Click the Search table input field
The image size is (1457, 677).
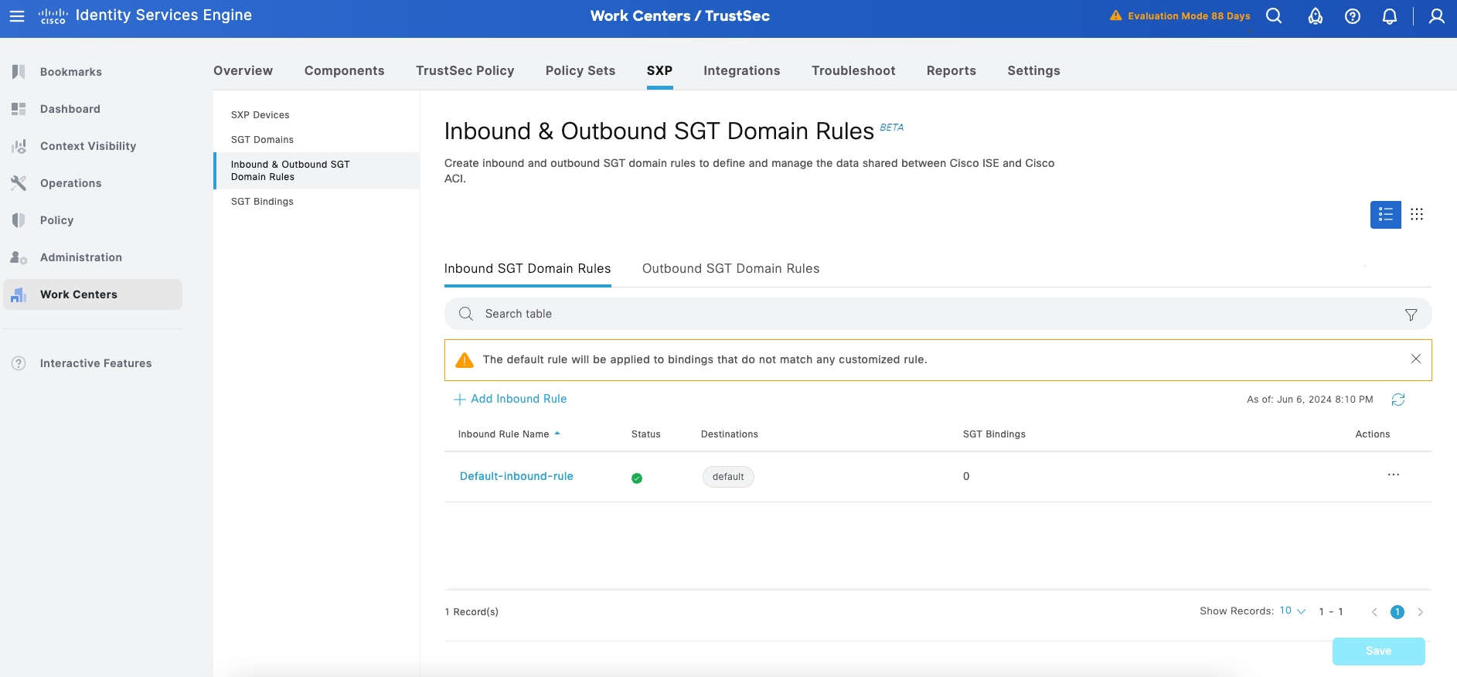928,314
